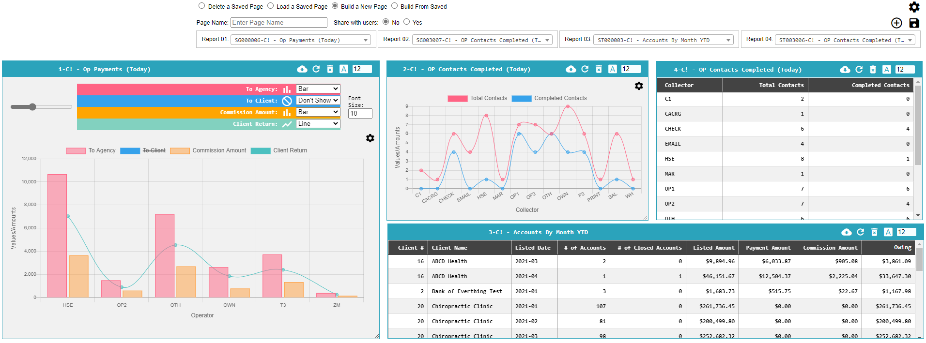Click the add report plus circle icon

coord(896,23)
